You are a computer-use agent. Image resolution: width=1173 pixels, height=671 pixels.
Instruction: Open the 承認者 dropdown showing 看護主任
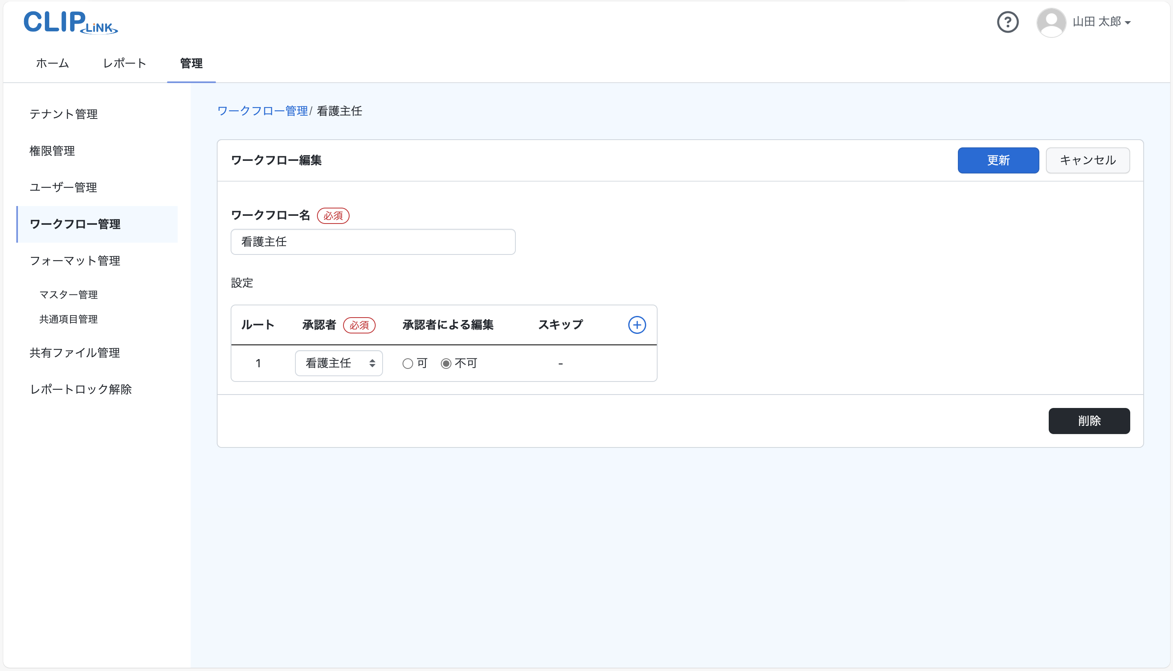coord(339,363)
